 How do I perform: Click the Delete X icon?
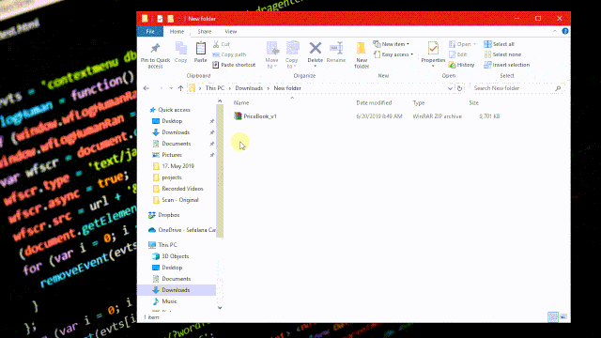[316, 48]
